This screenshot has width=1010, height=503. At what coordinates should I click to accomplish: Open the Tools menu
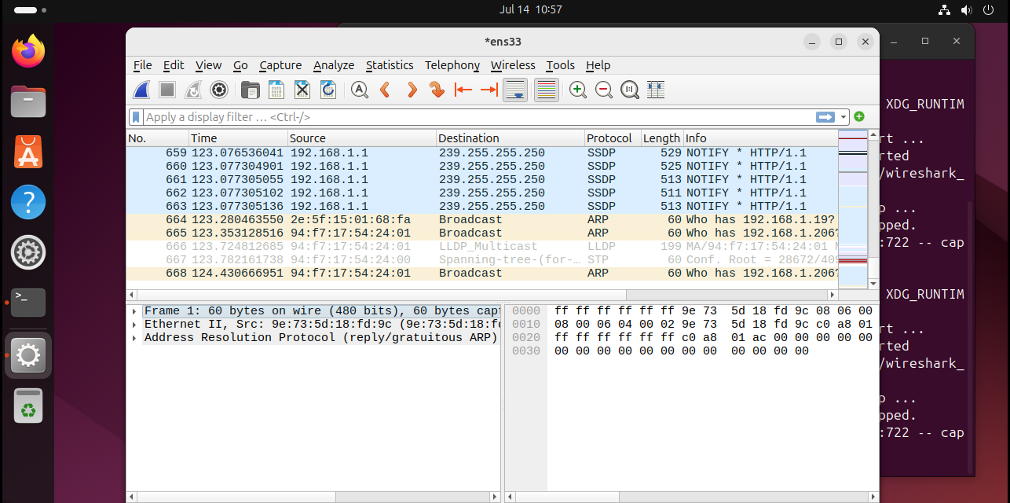click(x=561, y=65)
